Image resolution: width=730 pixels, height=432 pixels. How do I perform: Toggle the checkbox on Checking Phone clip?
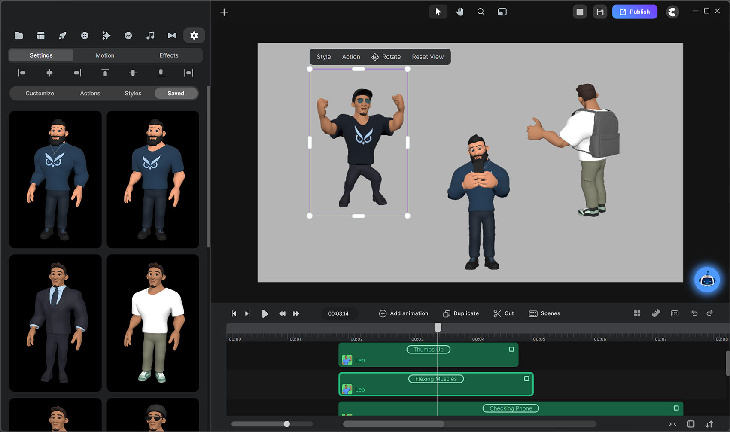676,408
